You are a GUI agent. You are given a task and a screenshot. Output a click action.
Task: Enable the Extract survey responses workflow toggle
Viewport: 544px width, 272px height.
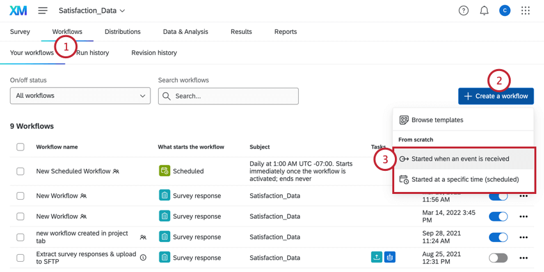(x=498, y=258)
